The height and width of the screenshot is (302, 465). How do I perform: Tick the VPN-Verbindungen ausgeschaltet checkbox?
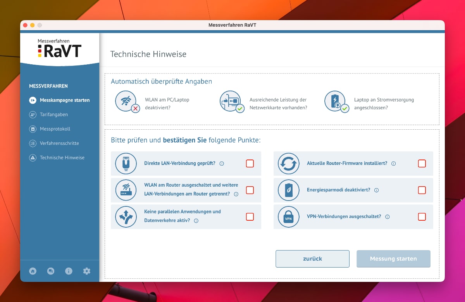tap(422, 217)
